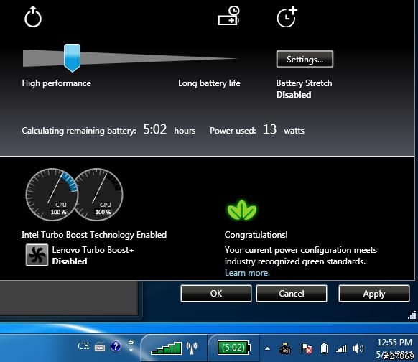Click the Battery Stretch Disabled status

[x=294, y=95]
